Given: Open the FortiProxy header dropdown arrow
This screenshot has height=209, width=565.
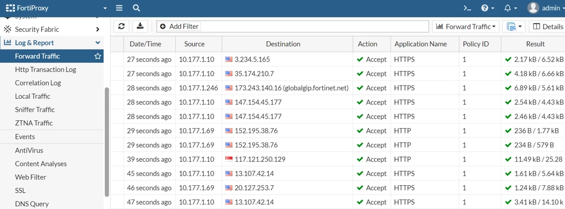Looking at the screenshot, I should click(x=105, y=8).
